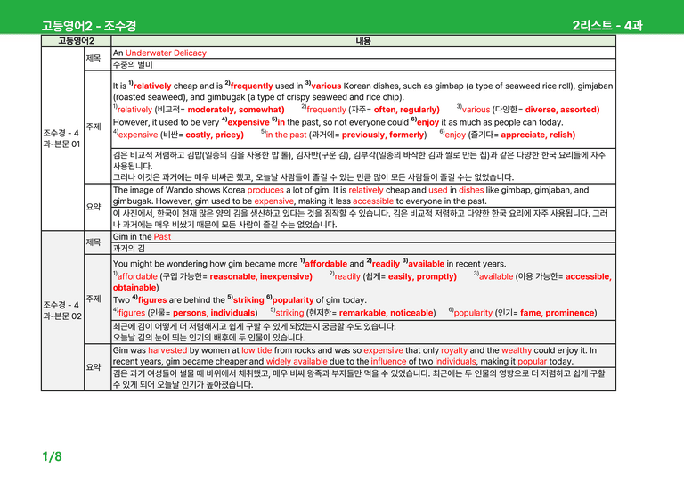Image resolution: width=684 pixels, height=484 pixels.
Task: Select the red phrase 'widely available'
Action: click(297, 361)
